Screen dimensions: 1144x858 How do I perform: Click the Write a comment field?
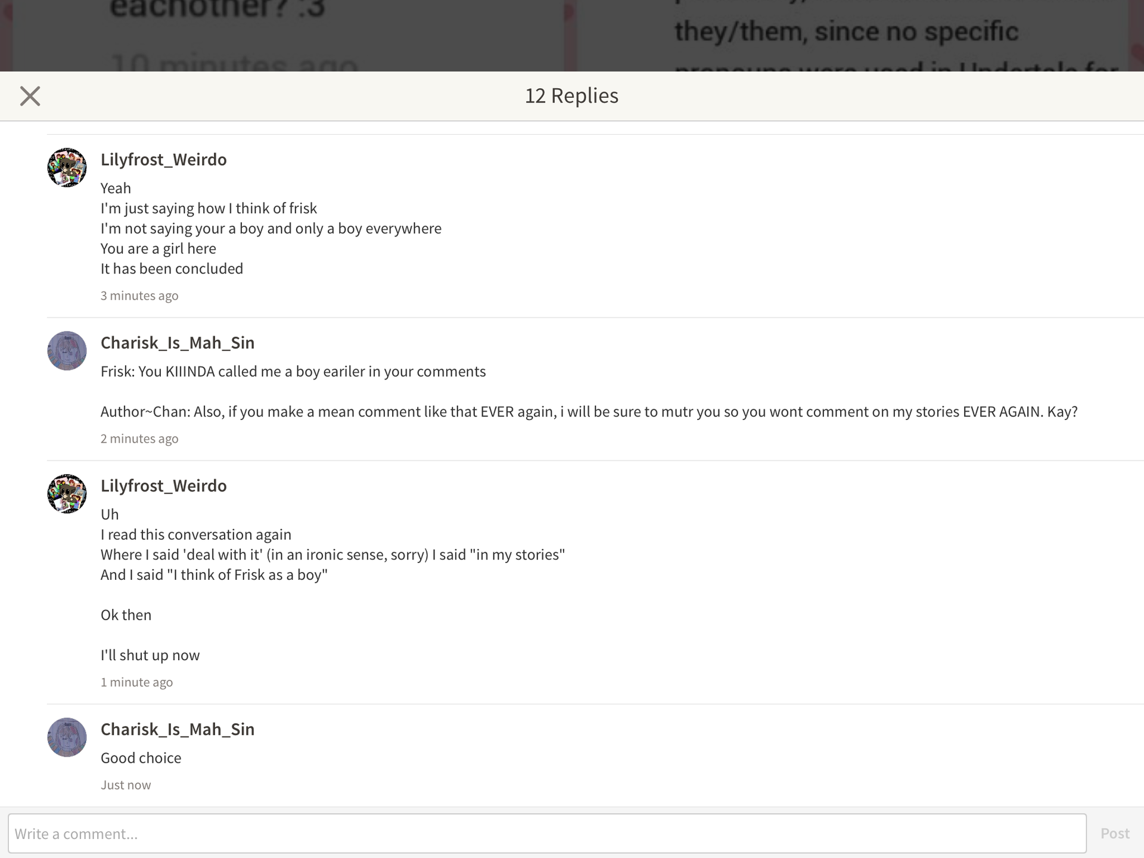547,833
